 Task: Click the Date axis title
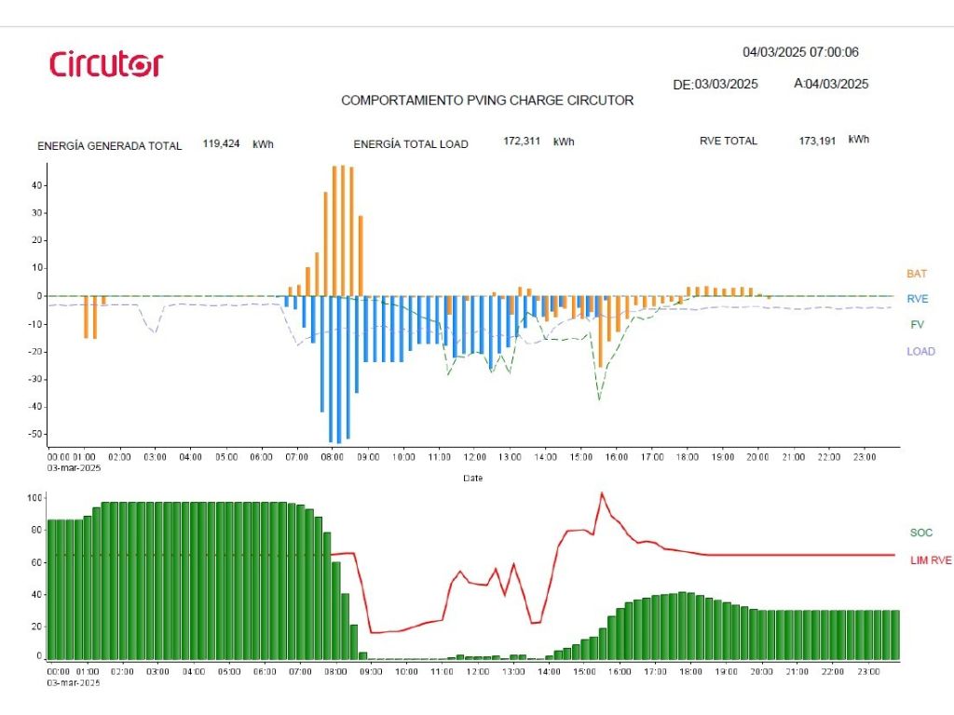(473, 478)
